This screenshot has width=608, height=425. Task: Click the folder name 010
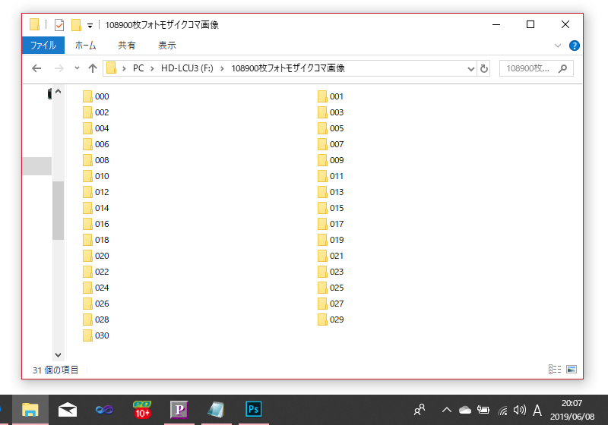102,176
